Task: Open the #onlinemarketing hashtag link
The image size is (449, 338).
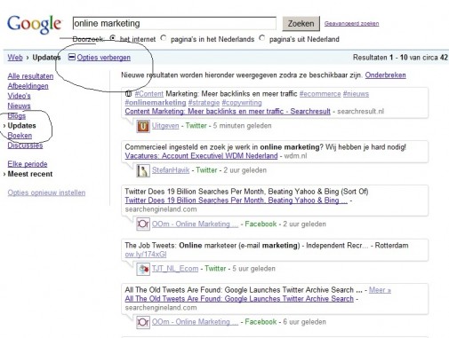Action: point(156,103)
